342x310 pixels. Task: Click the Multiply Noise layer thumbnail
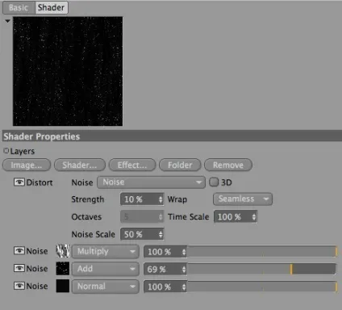[63, 251]
